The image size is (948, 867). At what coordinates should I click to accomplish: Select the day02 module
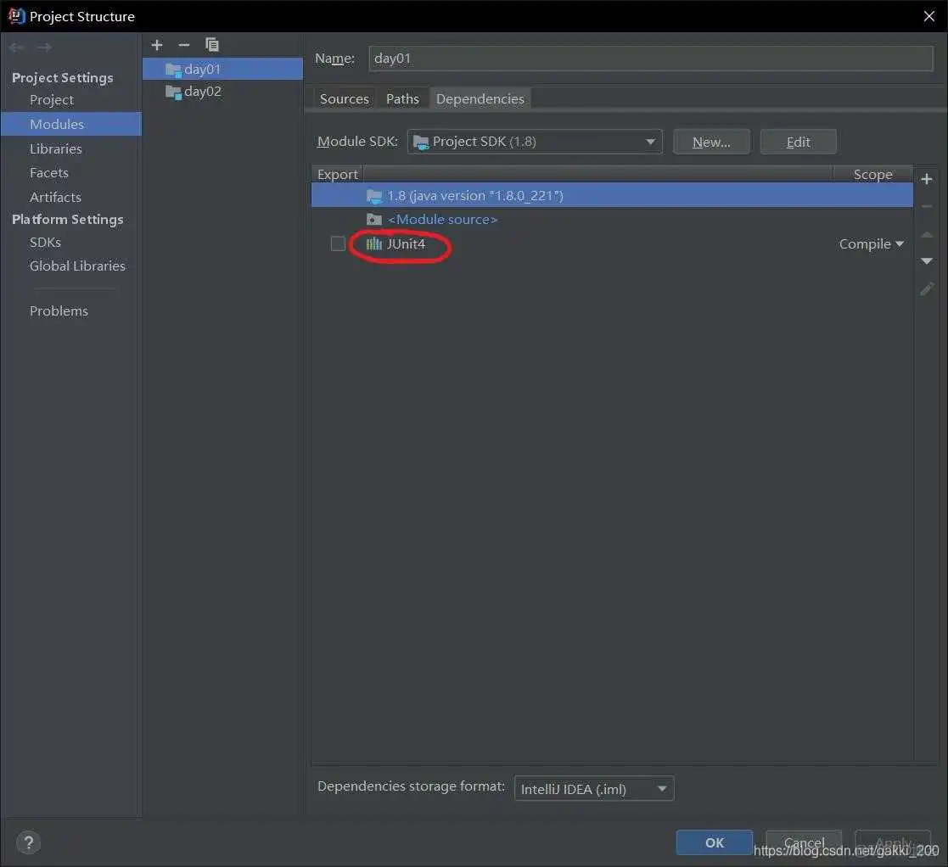point(201,91)
